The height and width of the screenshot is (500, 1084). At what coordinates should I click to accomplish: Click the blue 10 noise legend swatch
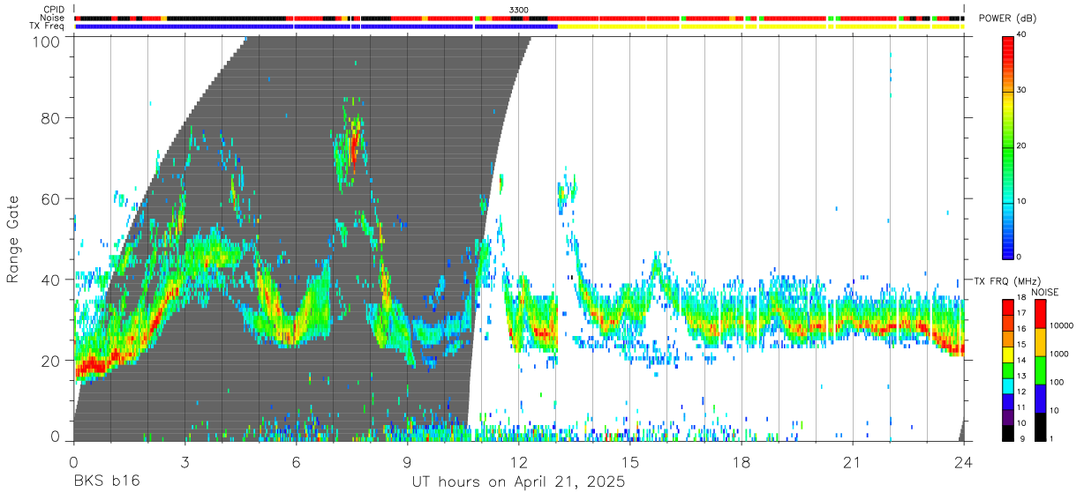(x=1039, y=399)
